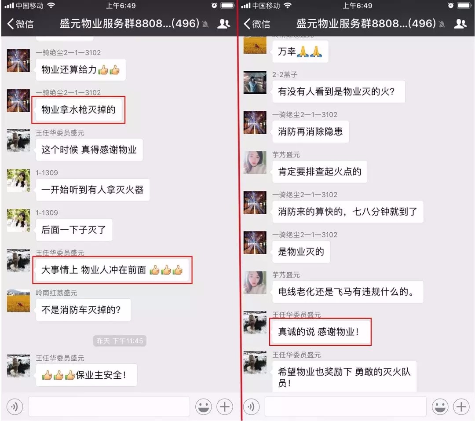
Task: Select message 大事情上 物业人冲在前面
Action: [x=112, y=270]
